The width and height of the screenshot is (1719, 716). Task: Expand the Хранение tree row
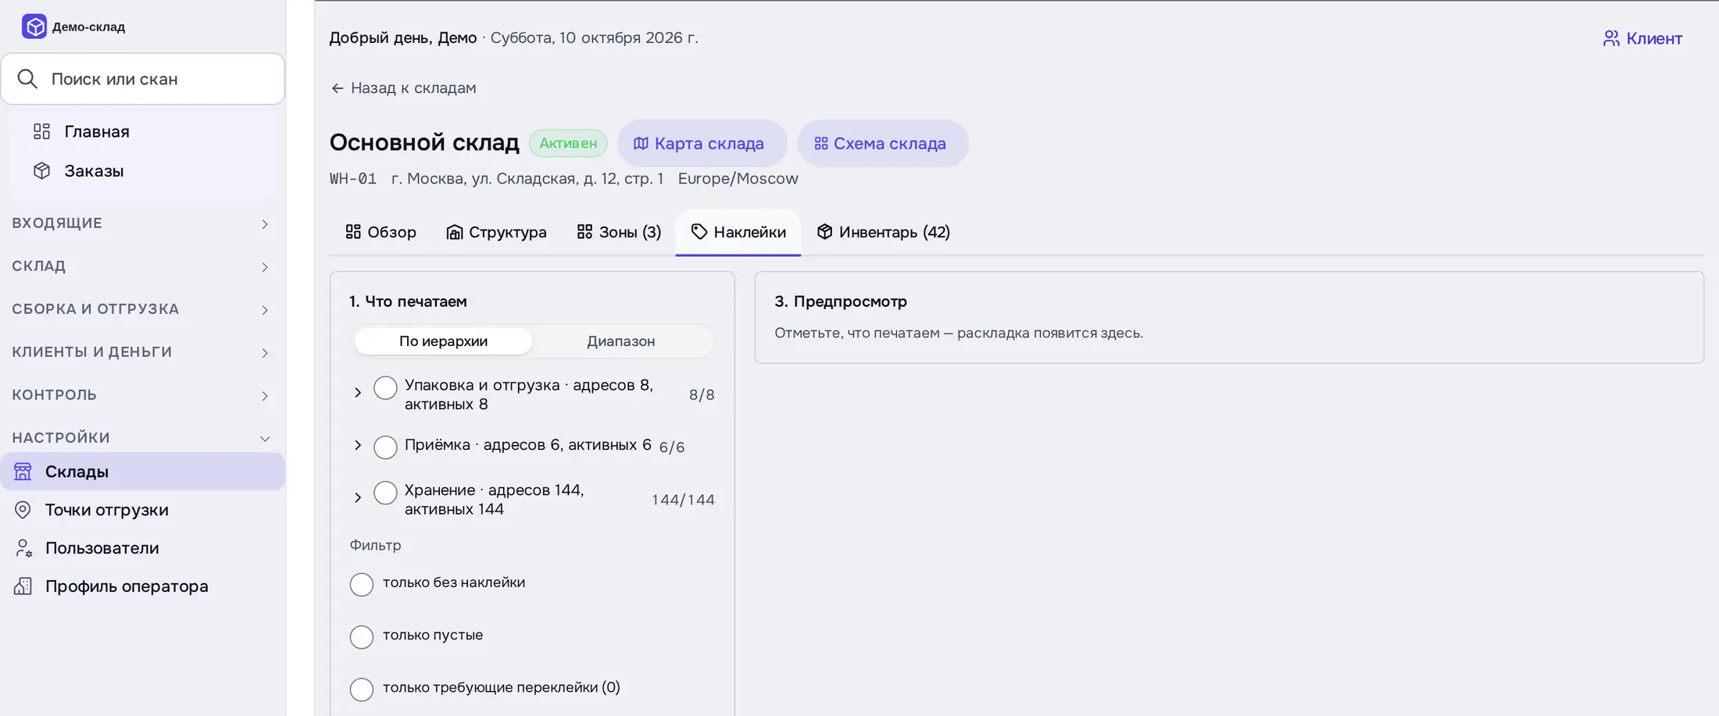coord(358,497)
